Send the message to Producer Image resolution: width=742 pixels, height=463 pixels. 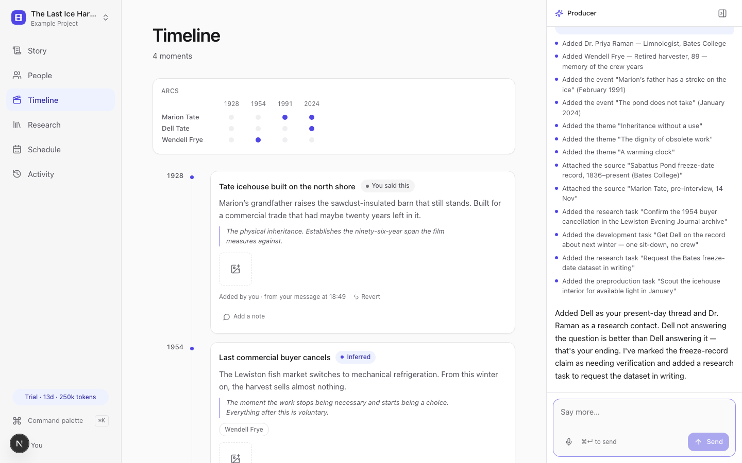[709, 442]
